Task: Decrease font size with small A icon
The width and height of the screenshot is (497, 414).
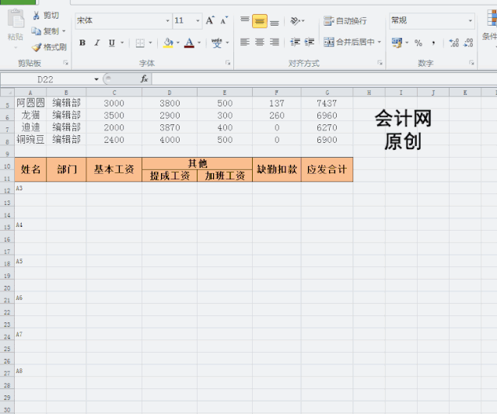Action: (224, 20)
